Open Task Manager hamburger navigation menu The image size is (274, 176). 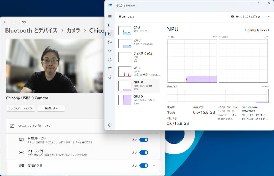(x=110, y=16)
